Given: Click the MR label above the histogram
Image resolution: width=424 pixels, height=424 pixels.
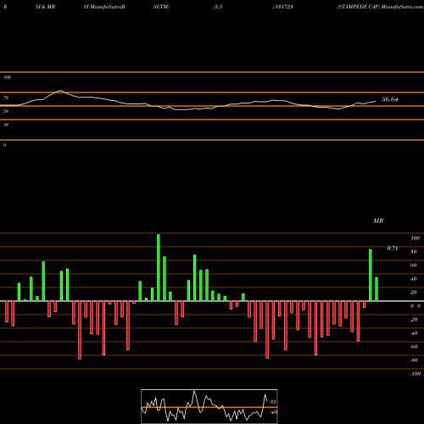Looking at the screenshot, I should pos(378,220).
